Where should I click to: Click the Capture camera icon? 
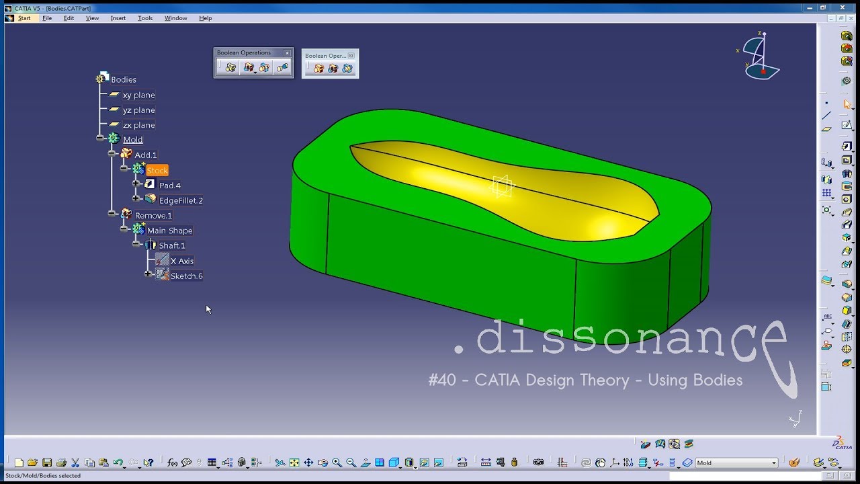point(538,462)
